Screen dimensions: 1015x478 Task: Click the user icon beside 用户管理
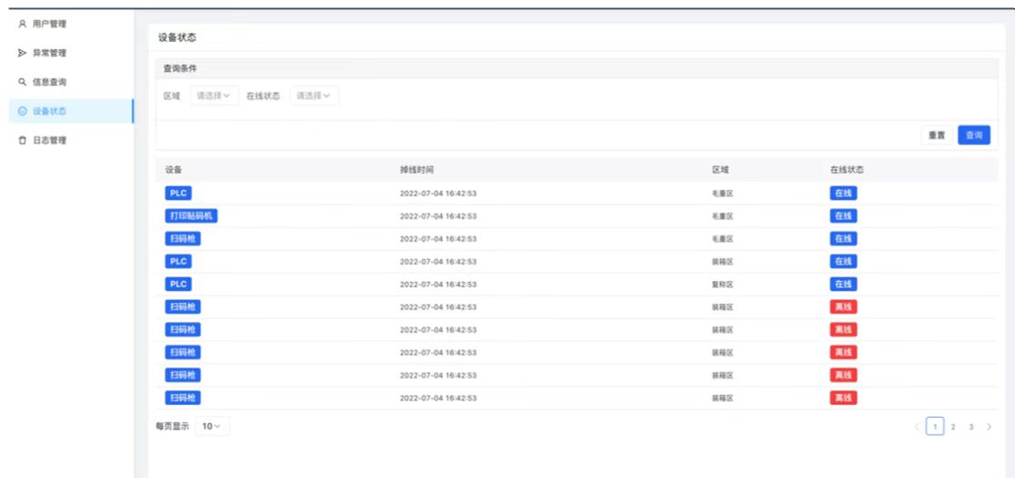(x=22, y=24)
